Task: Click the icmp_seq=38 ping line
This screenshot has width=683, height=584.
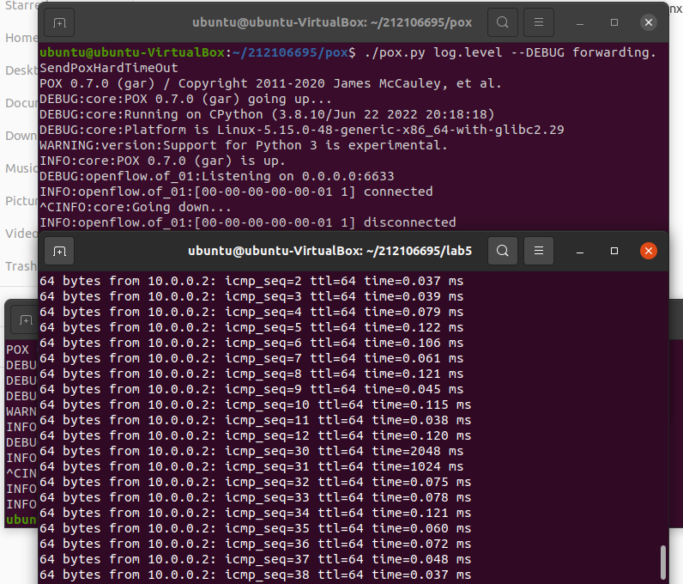Action: (x=255, y=575)
